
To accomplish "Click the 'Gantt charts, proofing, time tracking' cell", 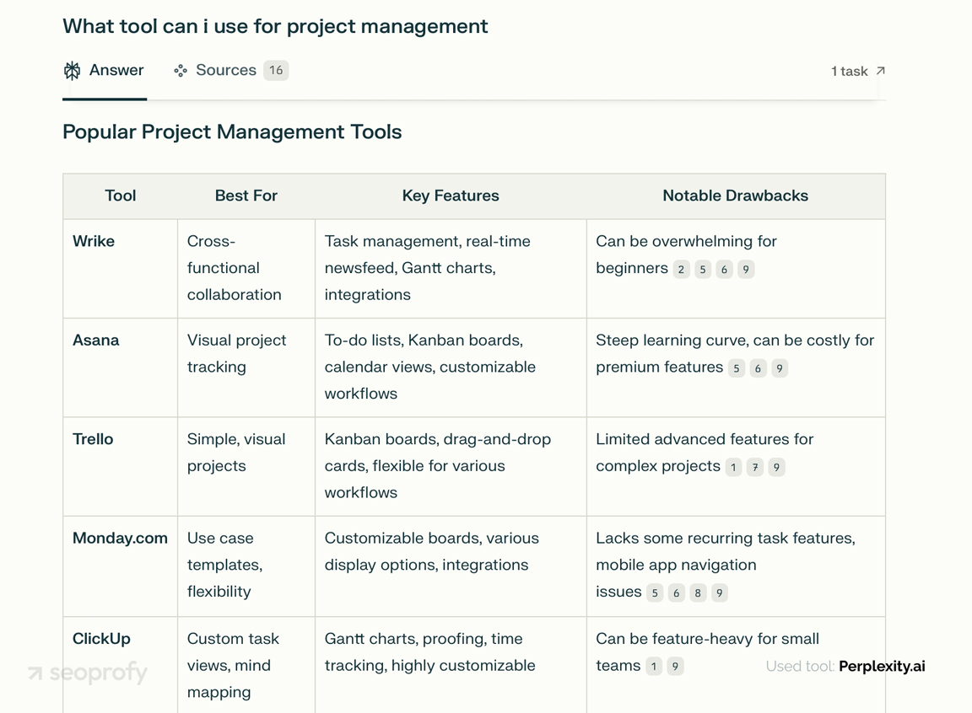I will pyautogui.click(x=451, y=665).
